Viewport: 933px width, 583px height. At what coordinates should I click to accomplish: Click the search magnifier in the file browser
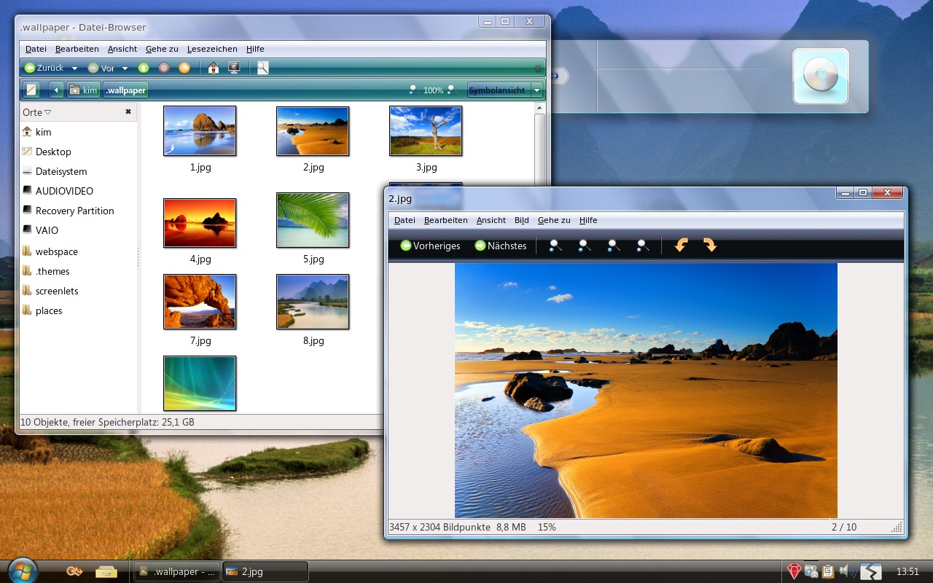point(262,67)
